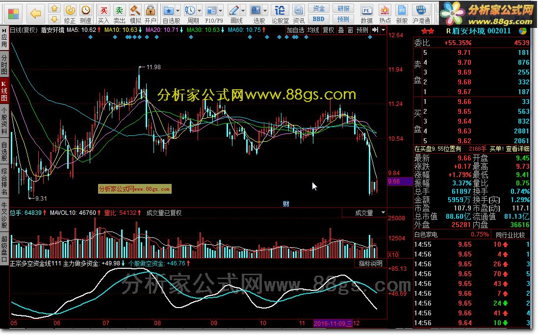
Task: Open the 综合排名 sidebar tab
Action: (4, 181)
